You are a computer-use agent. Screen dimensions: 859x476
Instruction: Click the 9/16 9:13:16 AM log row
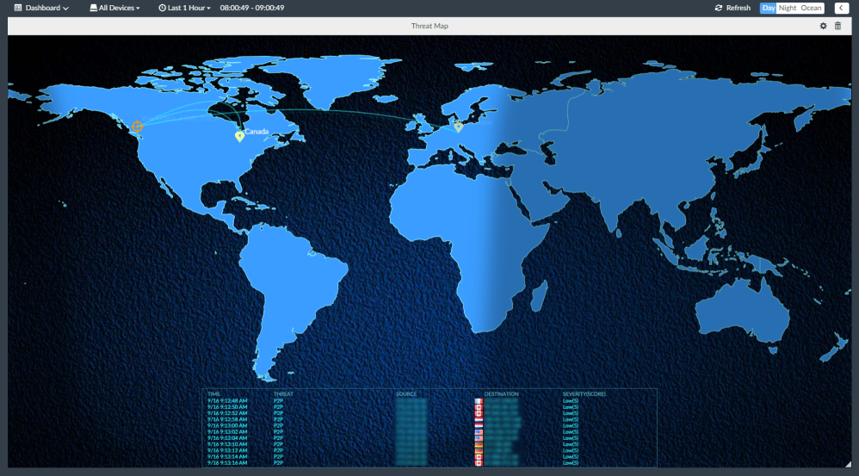tap(227, 462)
